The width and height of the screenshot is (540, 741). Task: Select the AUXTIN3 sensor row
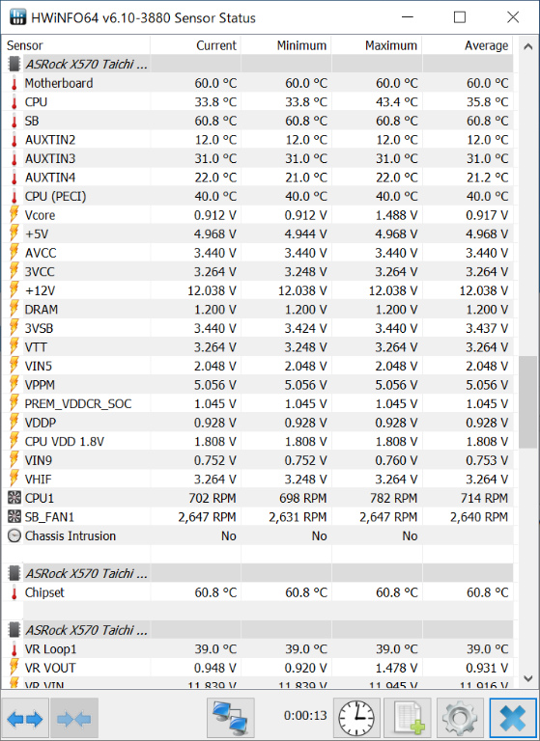[x=258, y=158]
